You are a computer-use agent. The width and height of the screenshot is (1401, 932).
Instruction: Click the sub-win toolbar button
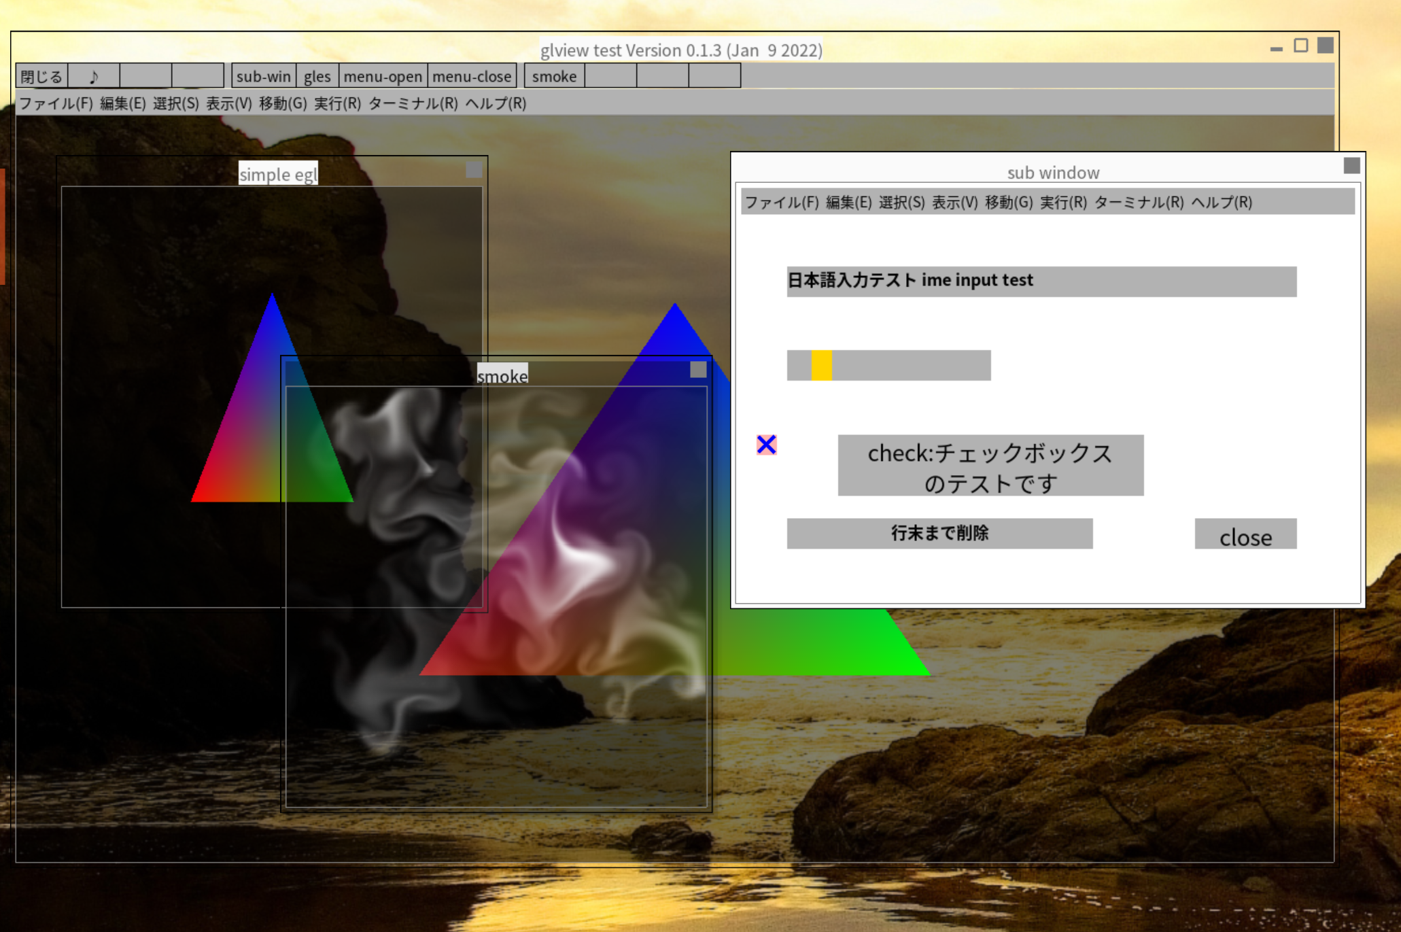click(x=263, y=76)
